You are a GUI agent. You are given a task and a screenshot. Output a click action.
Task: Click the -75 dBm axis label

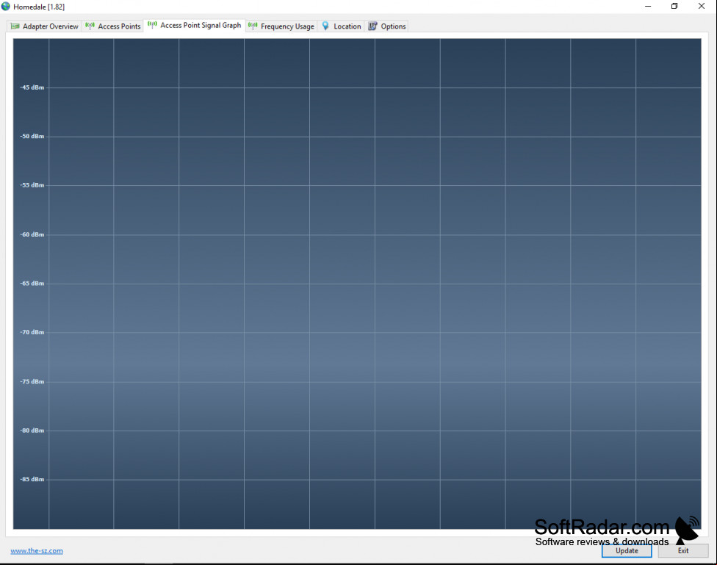(32, 381)
